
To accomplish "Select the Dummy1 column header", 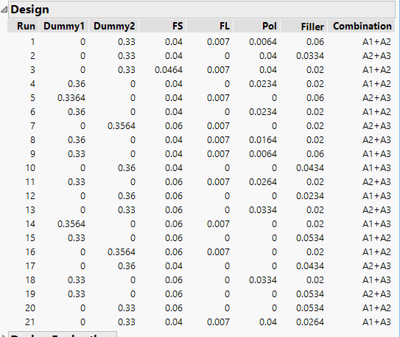I will (x=63, y=26).
